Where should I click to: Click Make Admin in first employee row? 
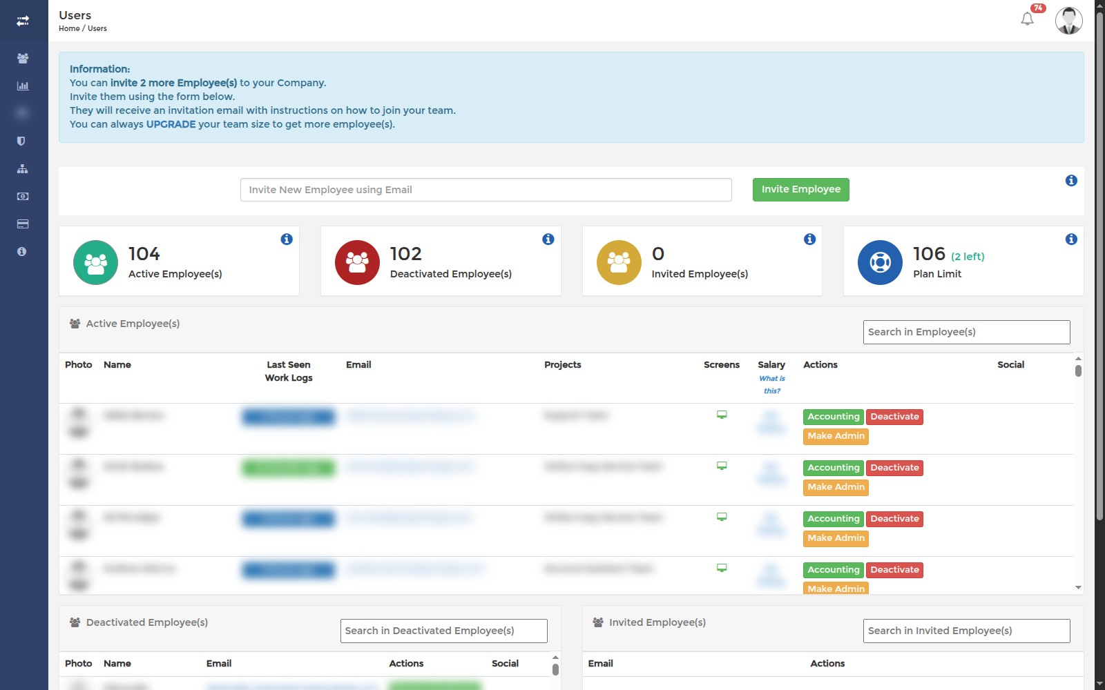(836, 436)
